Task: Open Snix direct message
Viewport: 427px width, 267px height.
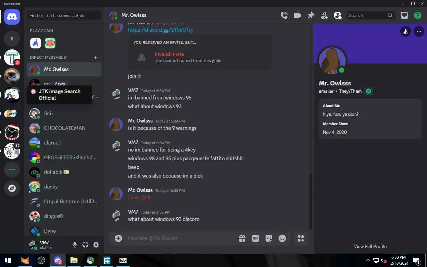Action: pos(64,113)
